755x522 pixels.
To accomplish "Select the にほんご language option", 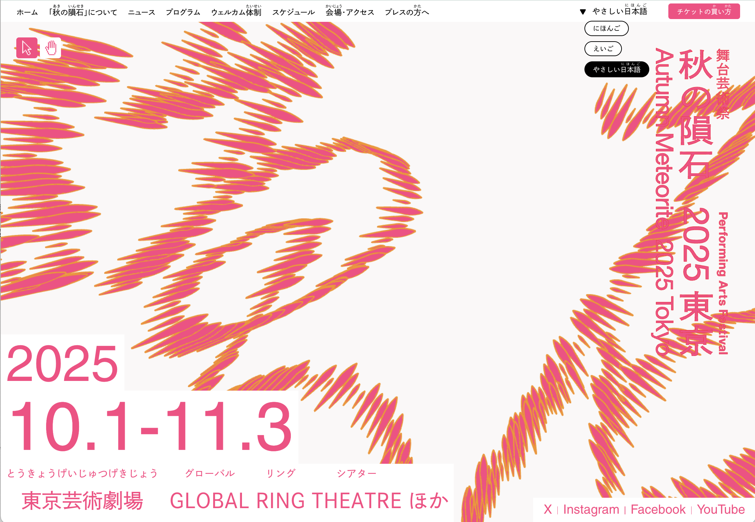I will 607,28.
